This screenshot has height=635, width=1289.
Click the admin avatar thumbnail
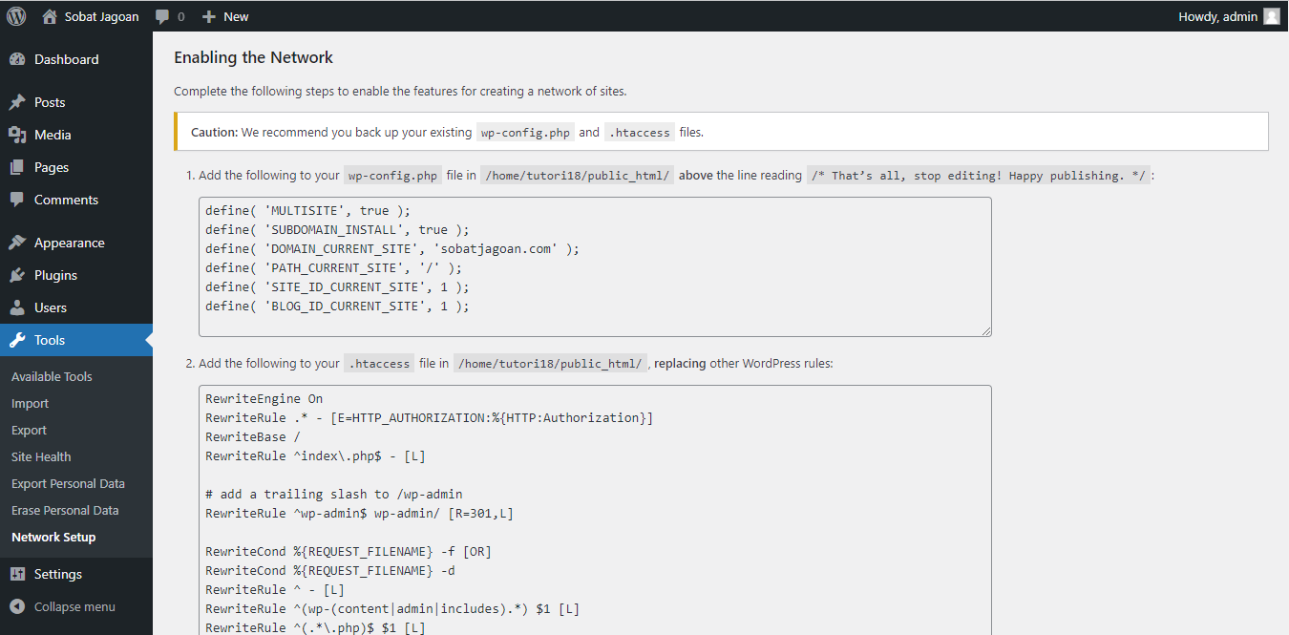1272,16
